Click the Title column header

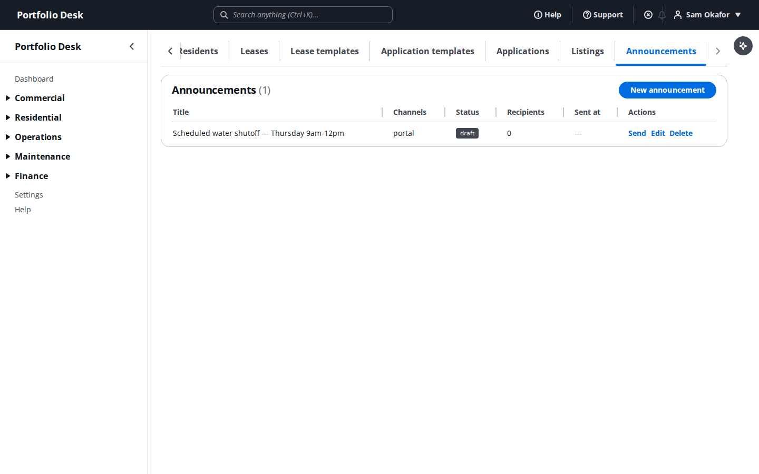click(x=181, y=112)
